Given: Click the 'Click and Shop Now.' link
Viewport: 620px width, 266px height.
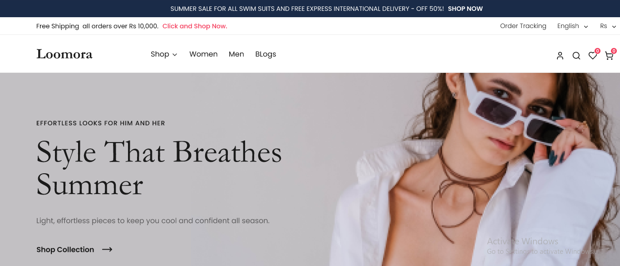Looking at the screenshot, I should tap(195, 26).
